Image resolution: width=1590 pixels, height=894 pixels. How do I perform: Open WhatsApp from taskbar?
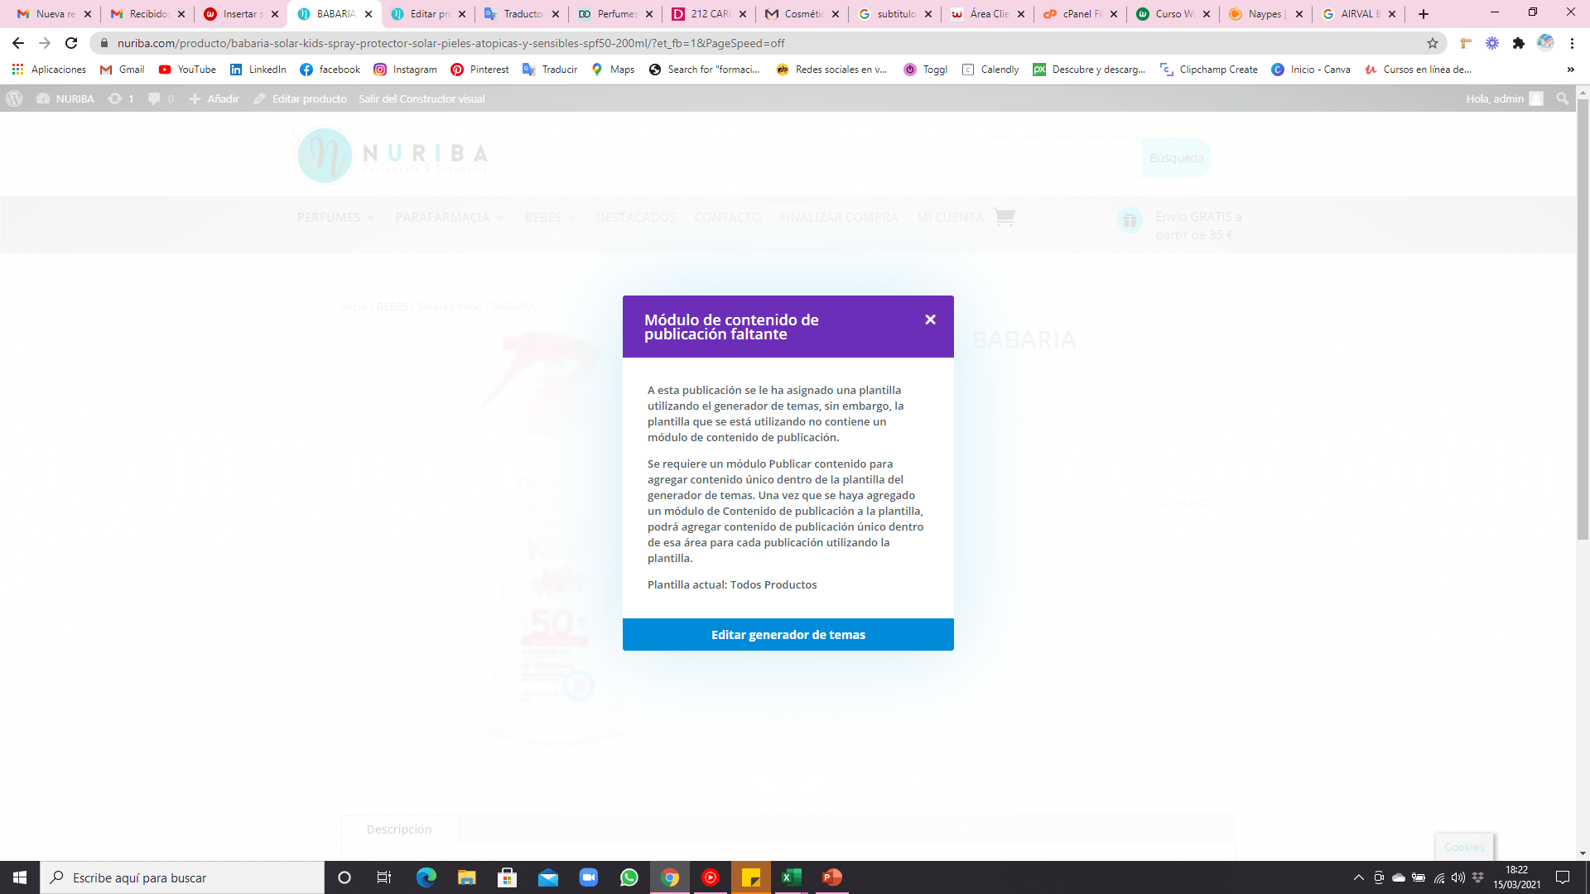tap(629, 877)
